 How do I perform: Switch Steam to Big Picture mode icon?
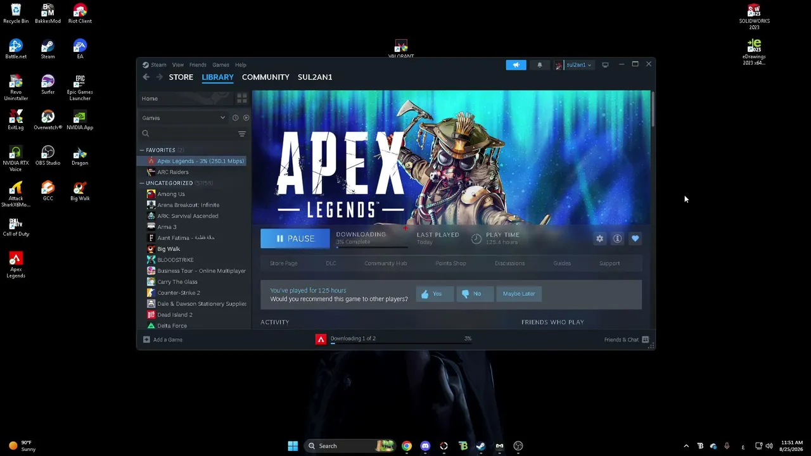[605, 65]
